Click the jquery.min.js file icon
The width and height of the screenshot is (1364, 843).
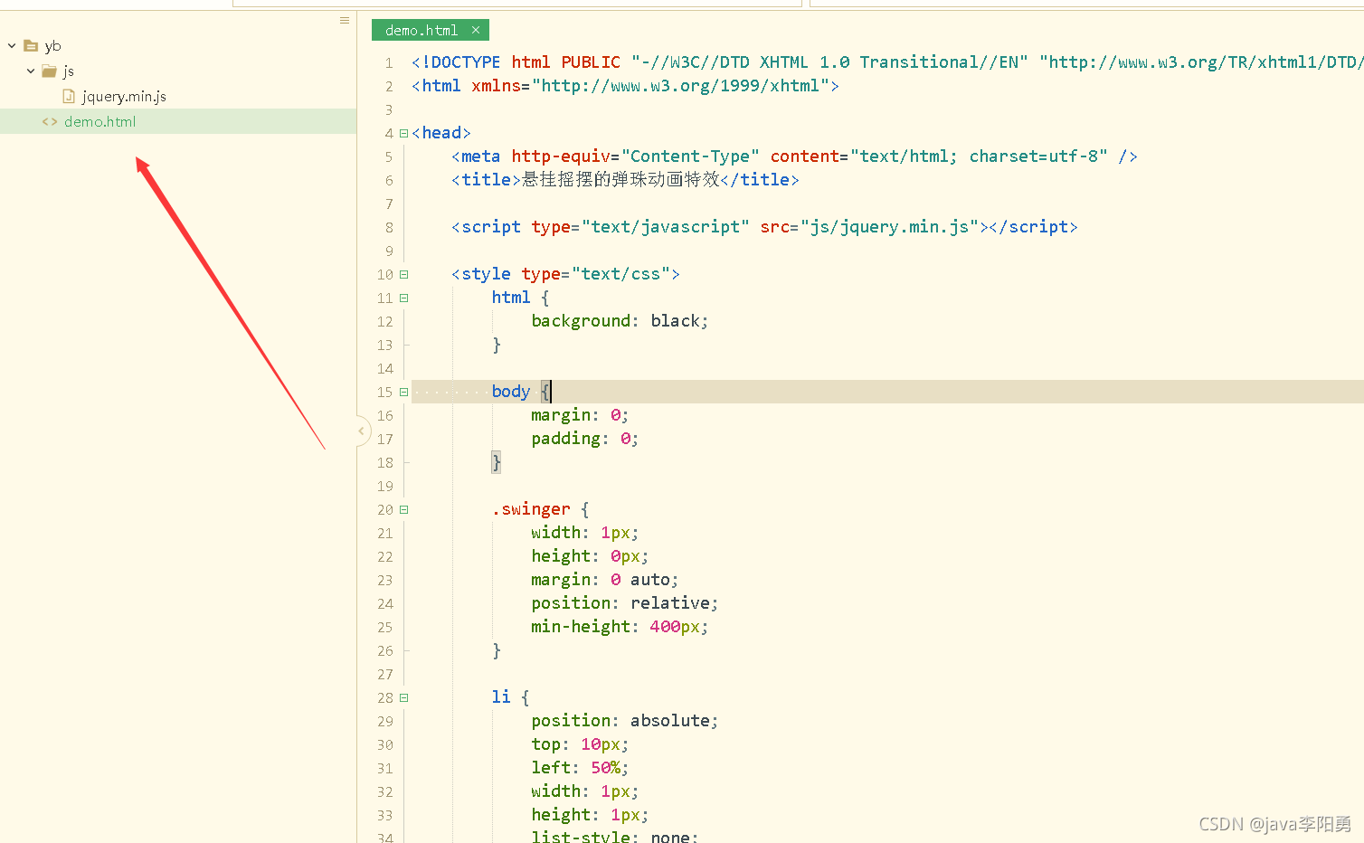69,96
